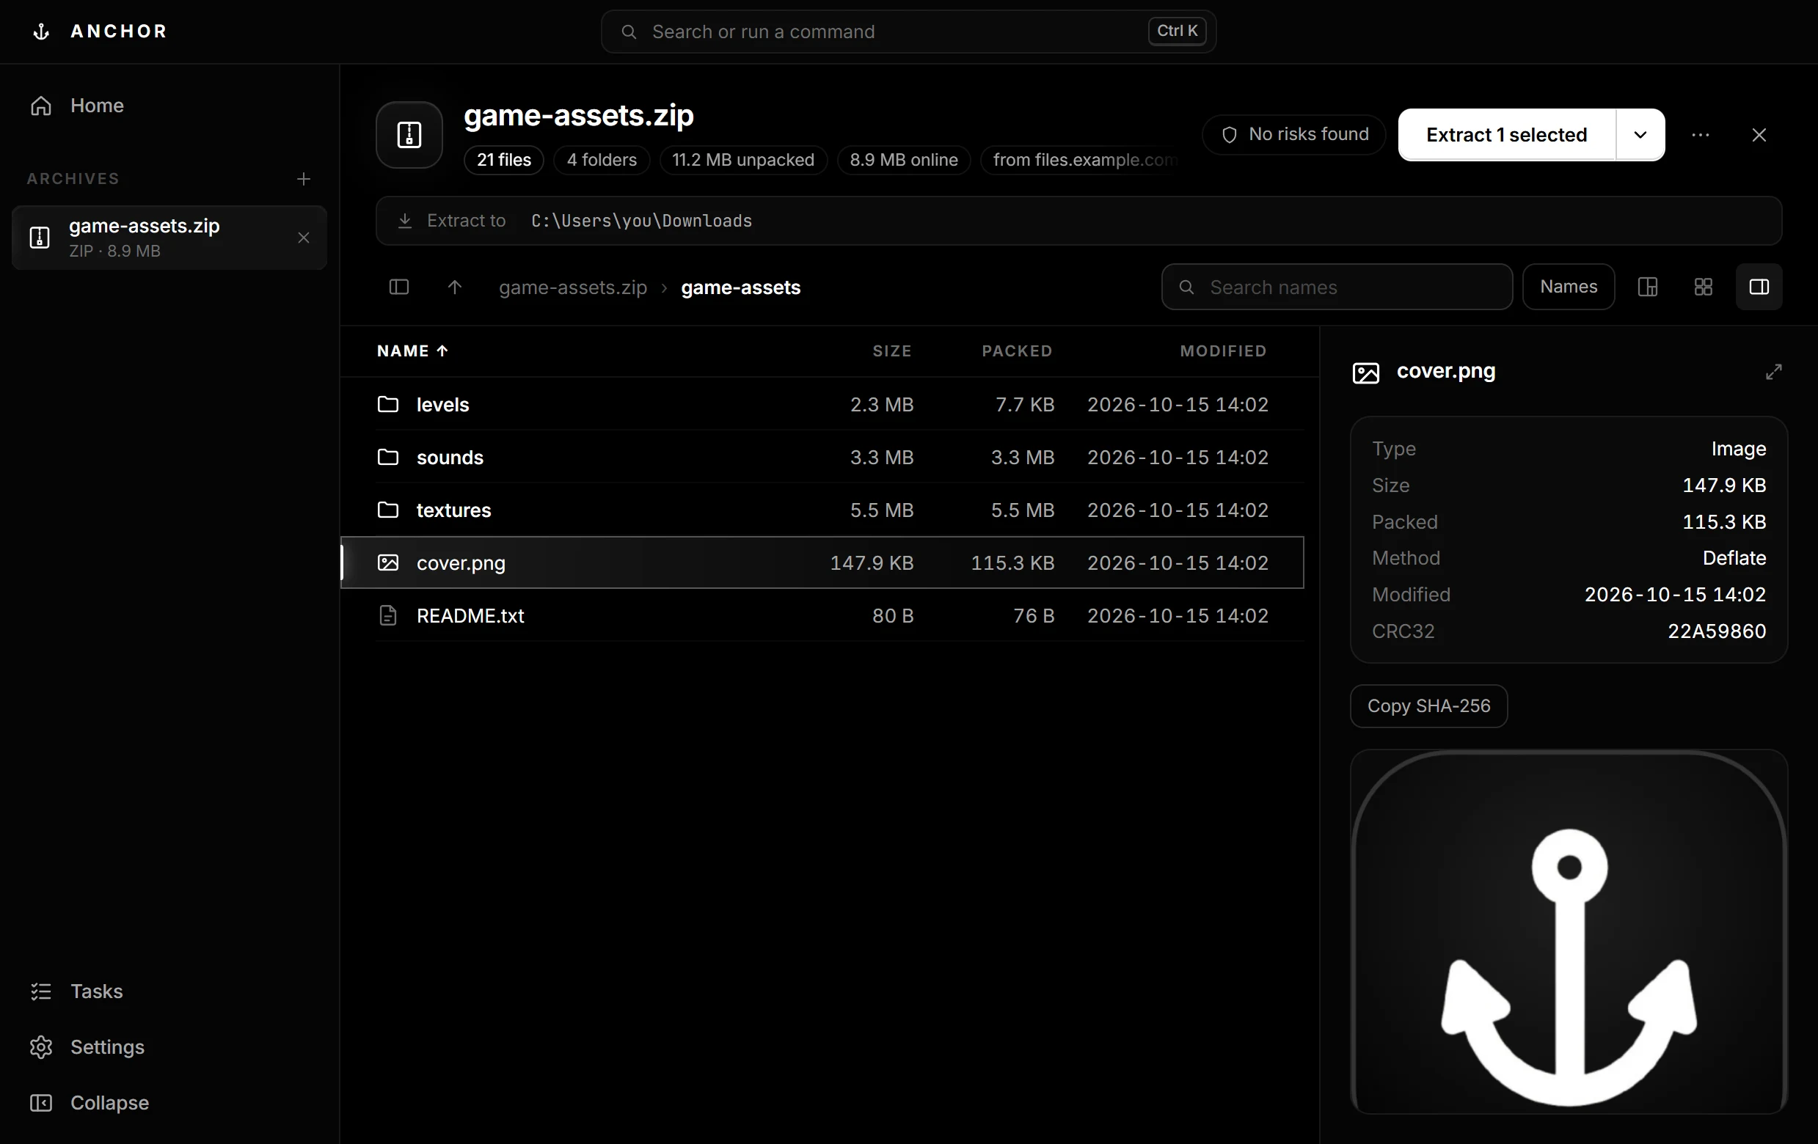This screenshot has width=1818, height=1144.
Task: Change the Extract to destination path
Action: pyautogui.click(x=1079, y=221)
